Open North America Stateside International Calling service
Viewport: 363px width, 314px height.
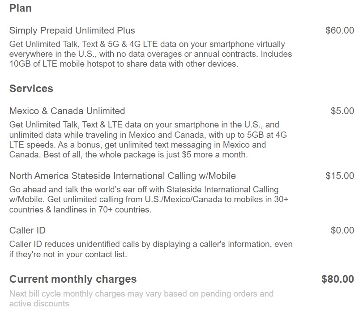click(x=122, y=176)
